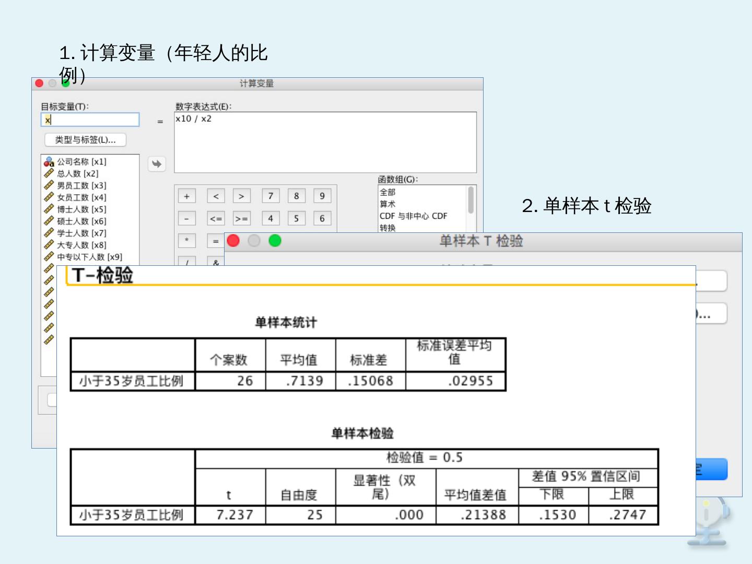Click the 目标变量 target variable input field

click(x=90, y=120)
